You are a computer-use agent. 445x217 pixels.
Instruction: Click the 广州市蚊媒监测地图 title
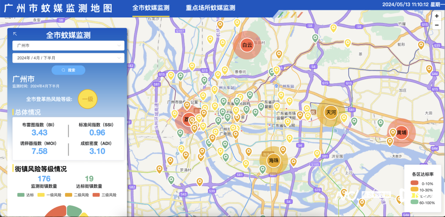point(58,8)
